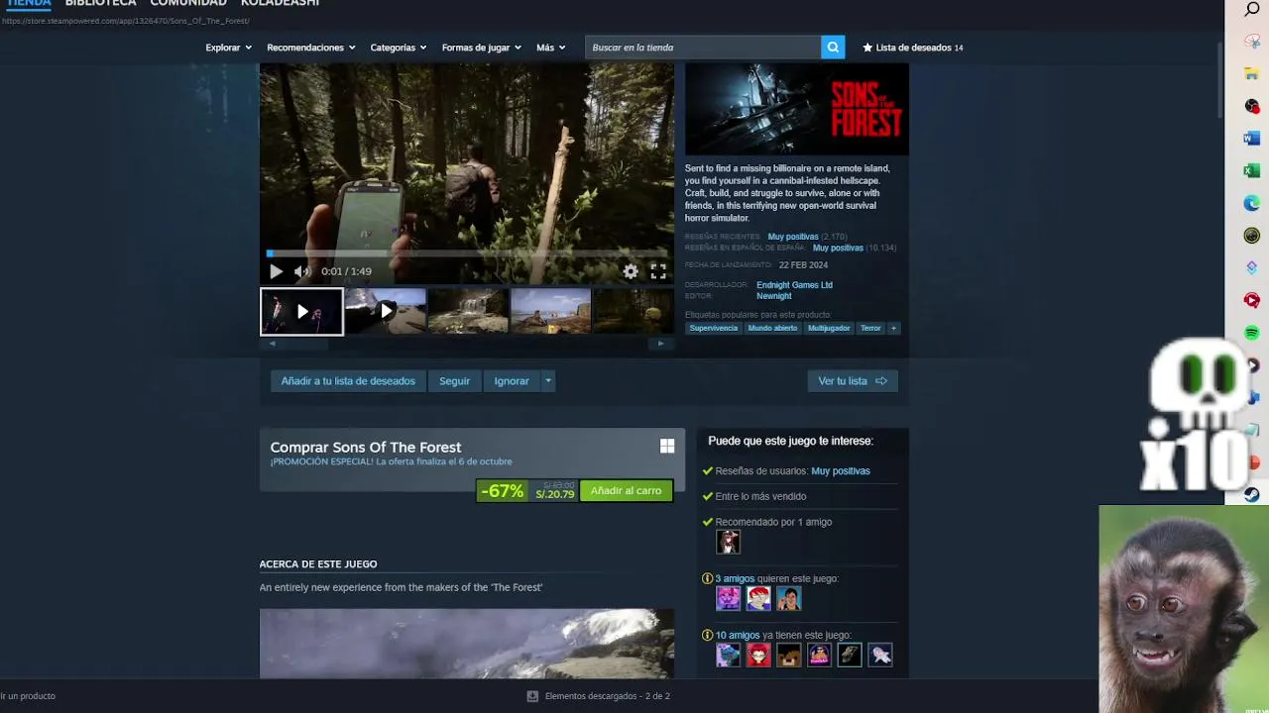The width and height of the screenshot is (1269, 713).
Task: Select the Terror tag
Action: pyautogui.click(x=870, y=328)
